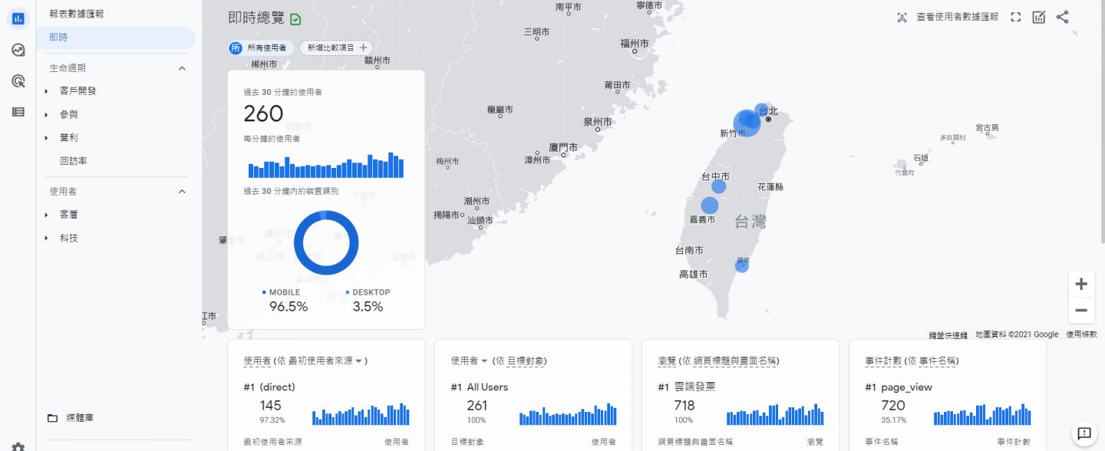Click the user bubble above 嘉義市
This screenshot has width=1105, height=451.
(710, 206)
